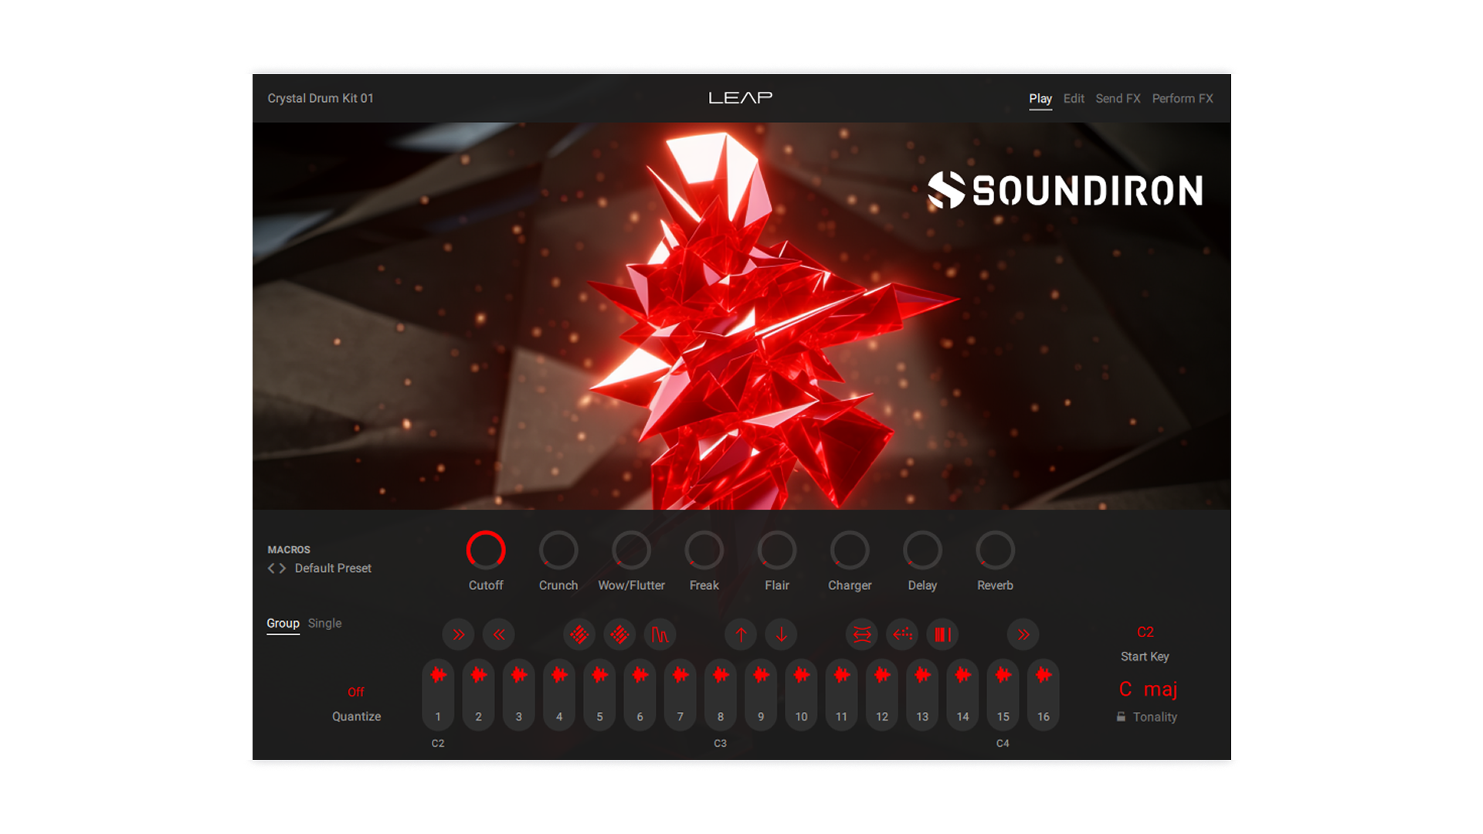The width and height of the screenshot is (1483, 834).
Task: Trigger sample pad 9
Action: pyautogui.click(x=761, y=694)
